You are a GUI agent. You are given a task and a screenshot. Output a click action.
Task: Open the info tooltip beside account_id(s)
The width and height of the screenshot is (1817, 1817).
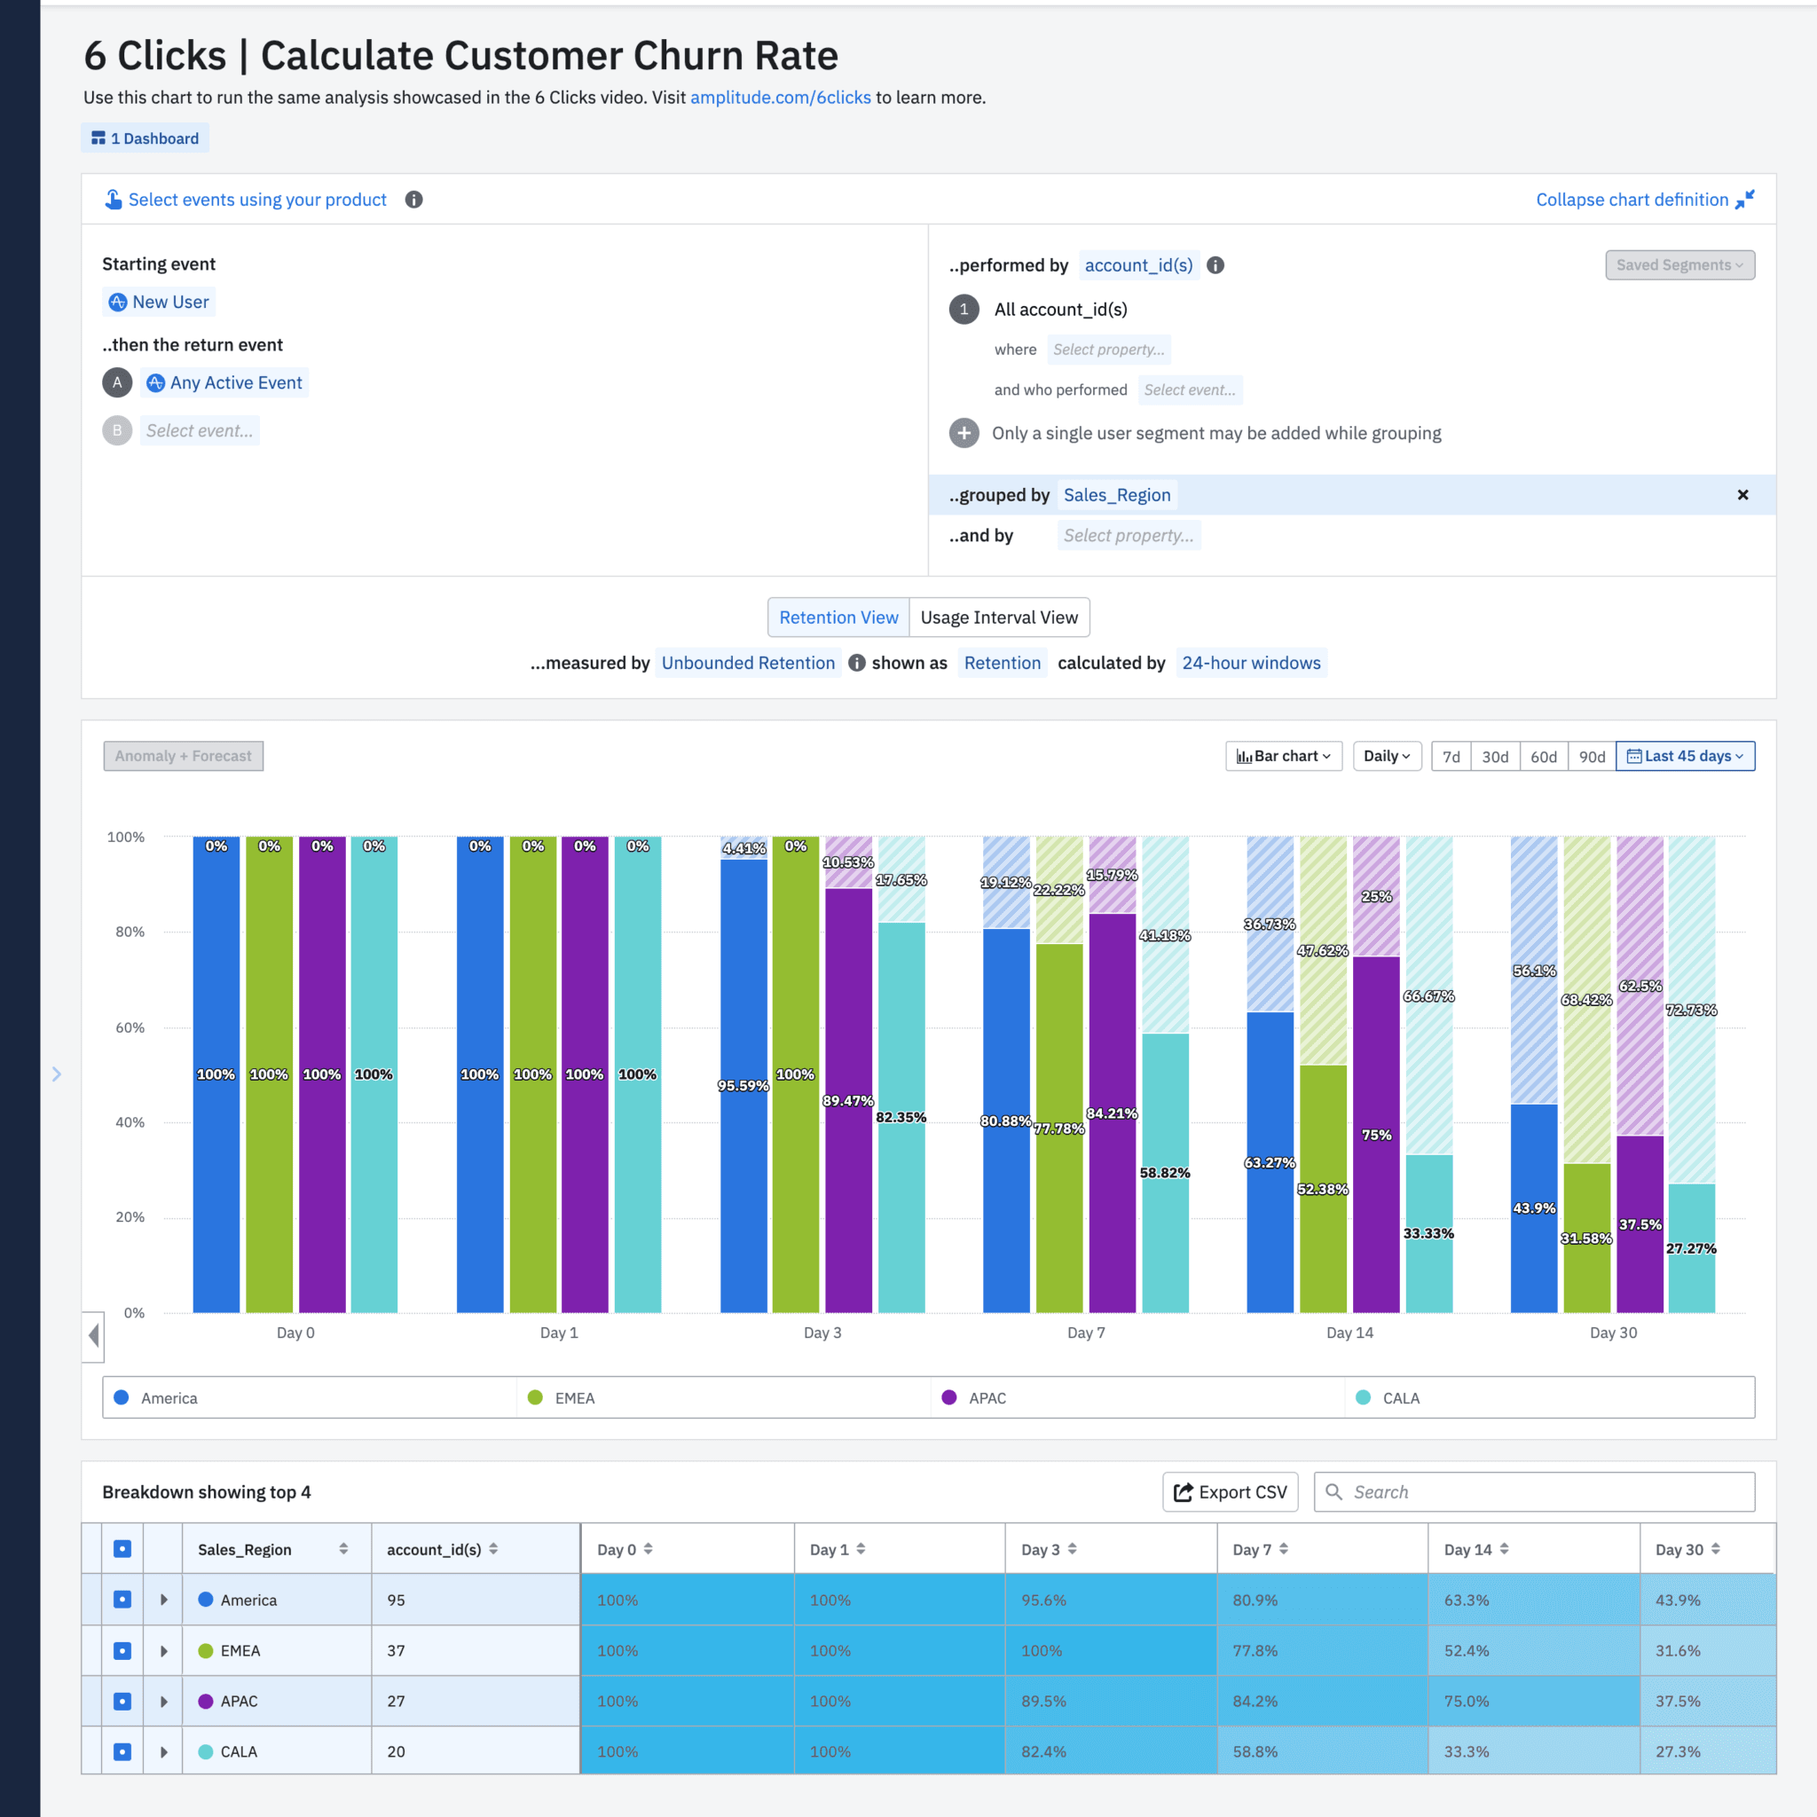pyautogui.click(x=1215, y=265)
